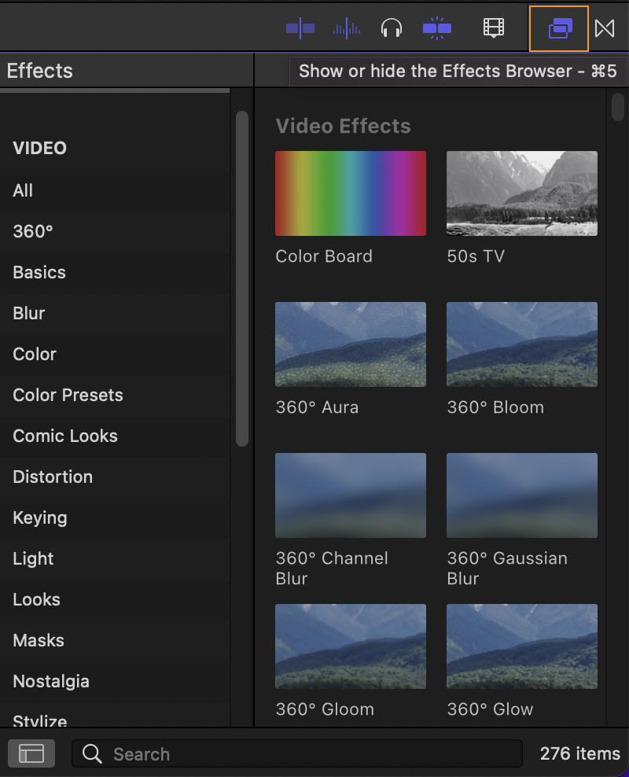The height and width of the screenshot is (777, 629).
Task: Click the Effects panel title
Action: (x=39, y=70)
